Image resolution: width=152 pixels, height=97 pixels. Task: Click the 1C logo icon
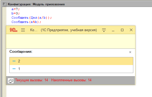coord(13,30)
